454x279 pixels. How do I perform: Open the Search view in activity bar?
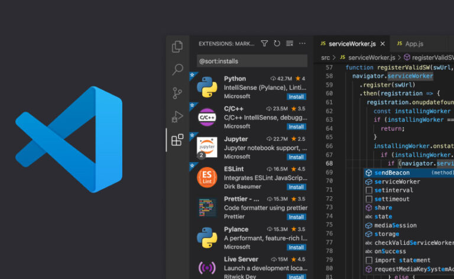click(x=177, y=70)
